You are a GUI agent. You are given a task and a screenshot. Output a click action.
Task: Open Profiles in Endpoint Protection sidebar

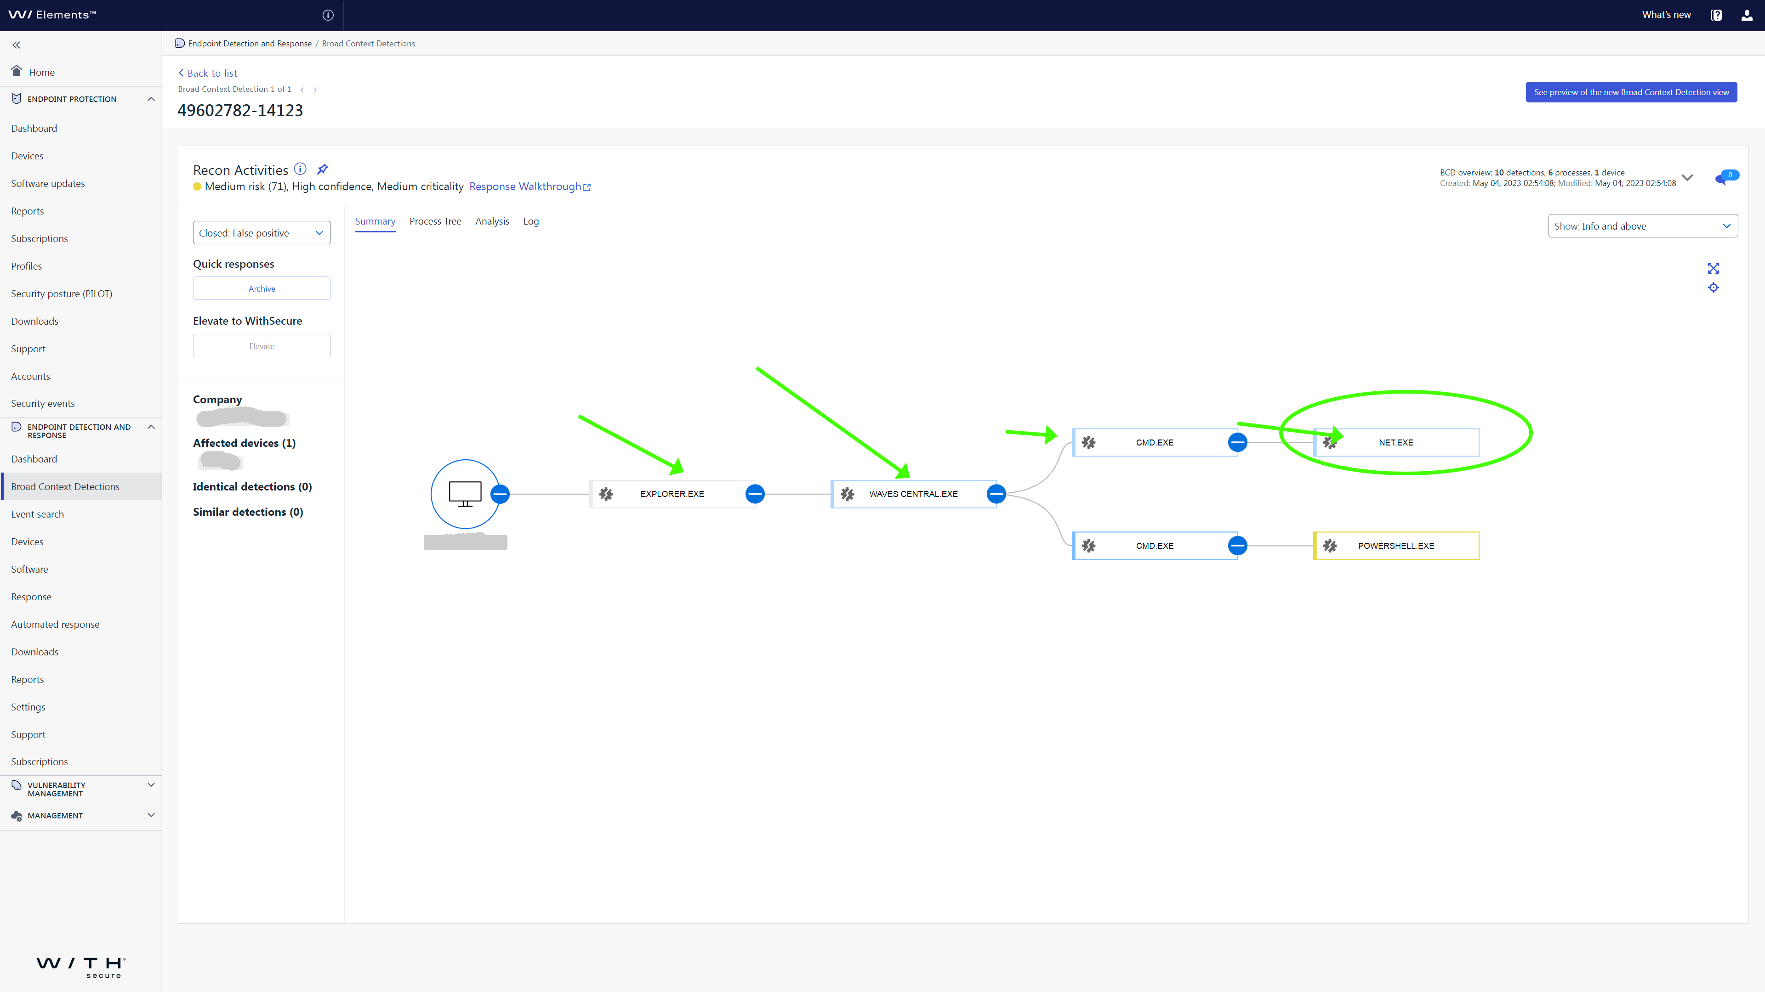(27, 266)
